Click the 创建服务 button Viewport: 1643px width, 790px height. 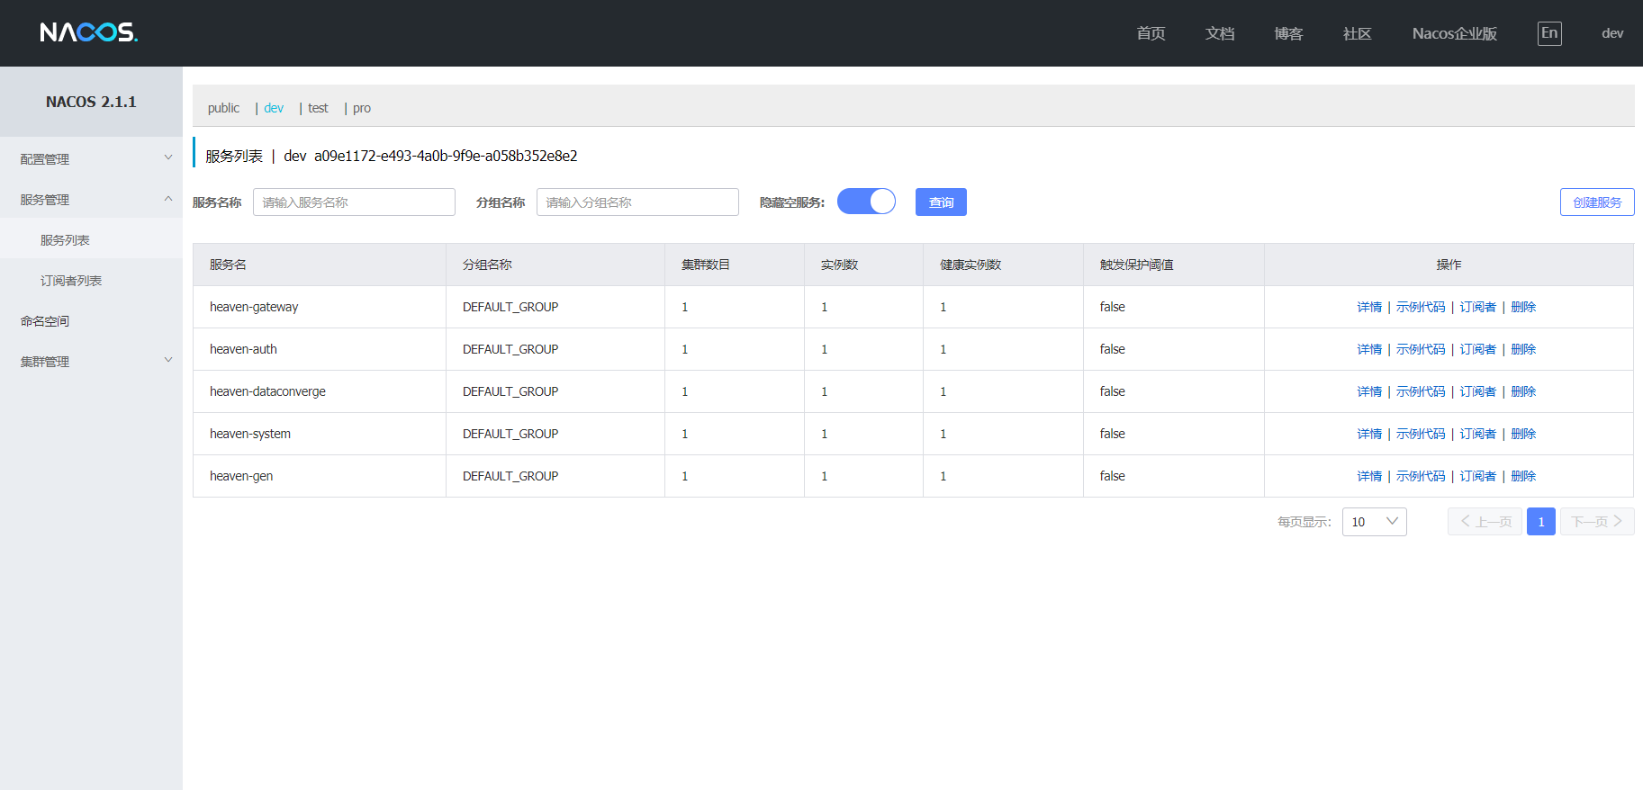(1597, 202)
